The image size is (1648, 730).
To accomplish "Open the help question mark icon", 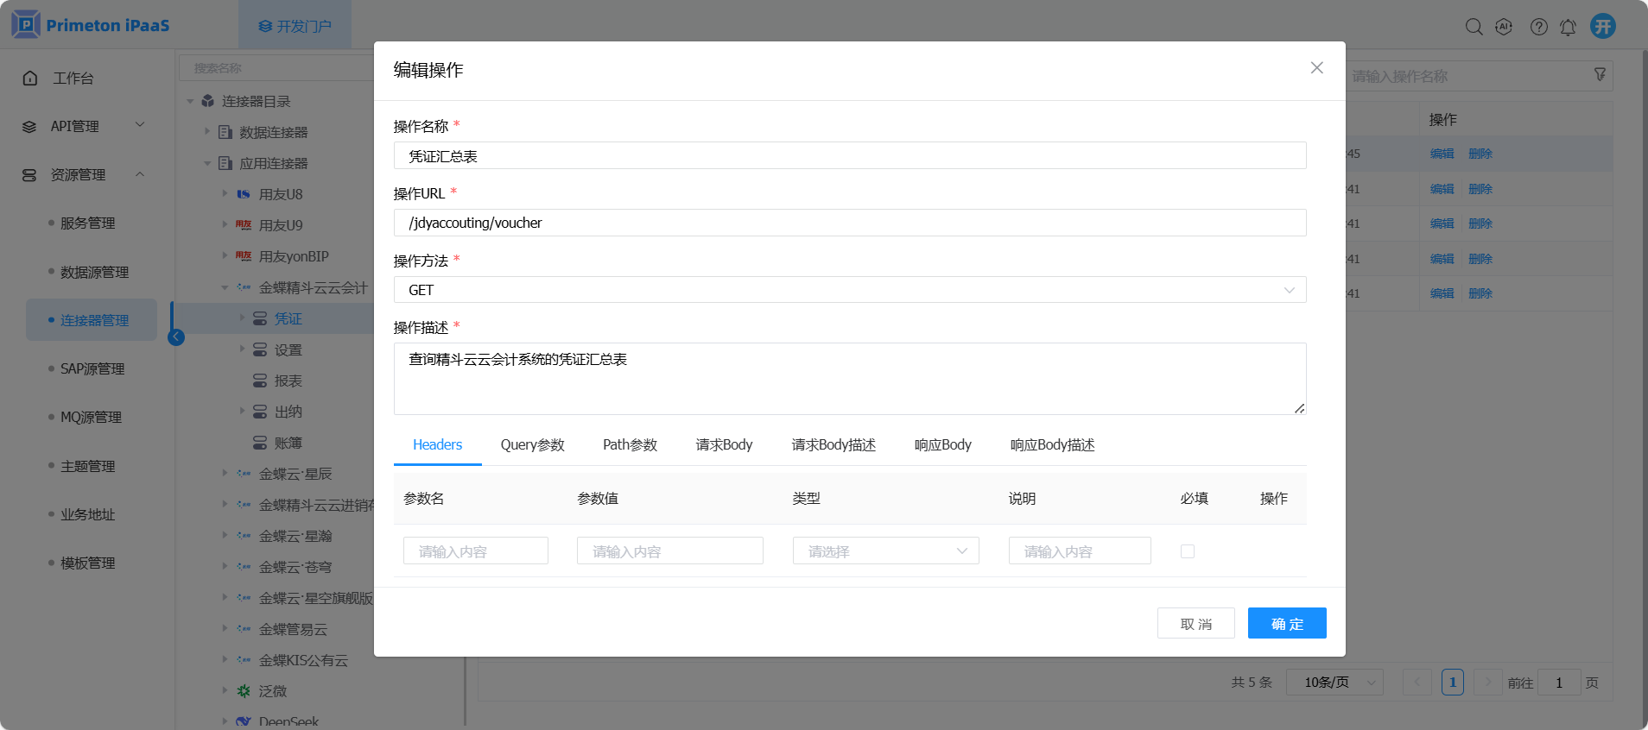I will pos(1538,27).
